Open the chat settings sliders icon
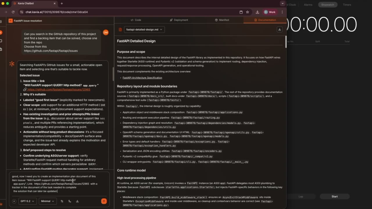372x209 pixels. (x=62, y=201)
